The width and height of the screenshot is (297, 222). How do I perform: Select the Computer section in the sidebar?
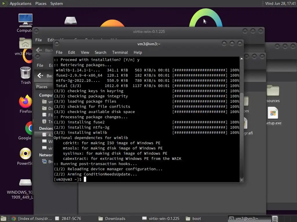click(46, 95)
